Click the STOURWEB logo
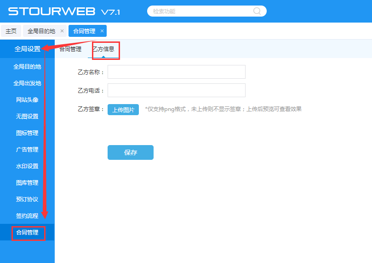372x263 pixels. 64,12
